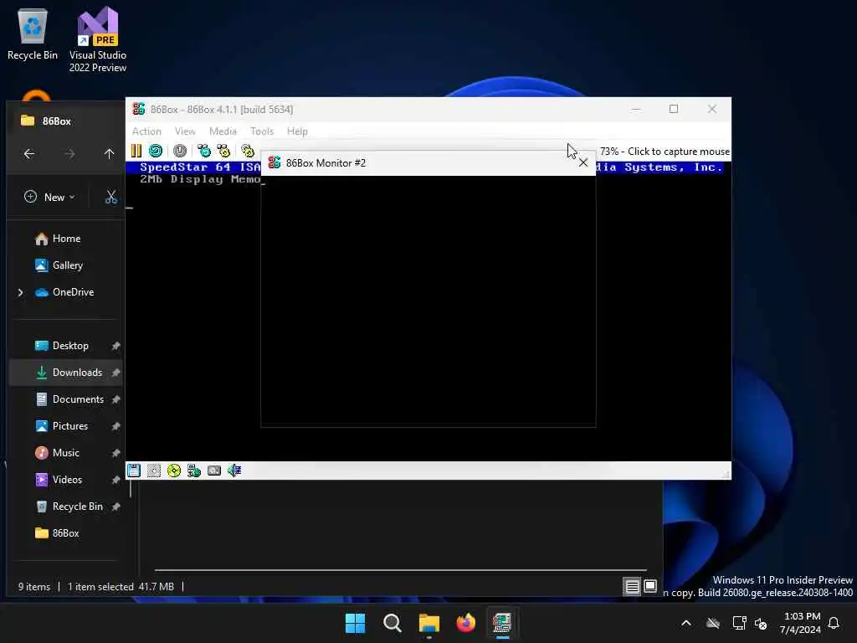Close the 86Box Monitor #2 window

pyautogui.click(x=583, y=162)
